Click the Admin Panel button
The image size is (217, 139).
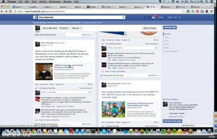150,28
